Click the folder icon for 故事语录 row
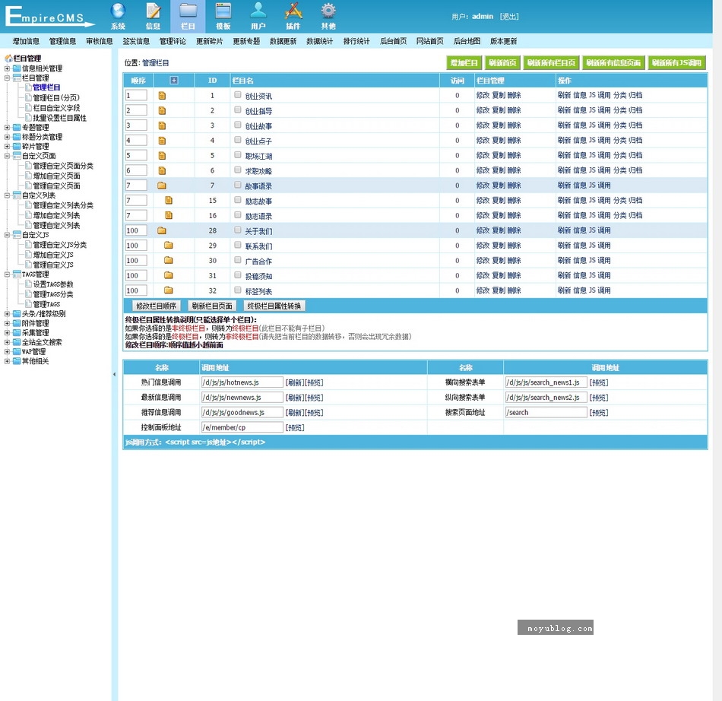This screenshot has height=701, width=722. pos(162,186)
